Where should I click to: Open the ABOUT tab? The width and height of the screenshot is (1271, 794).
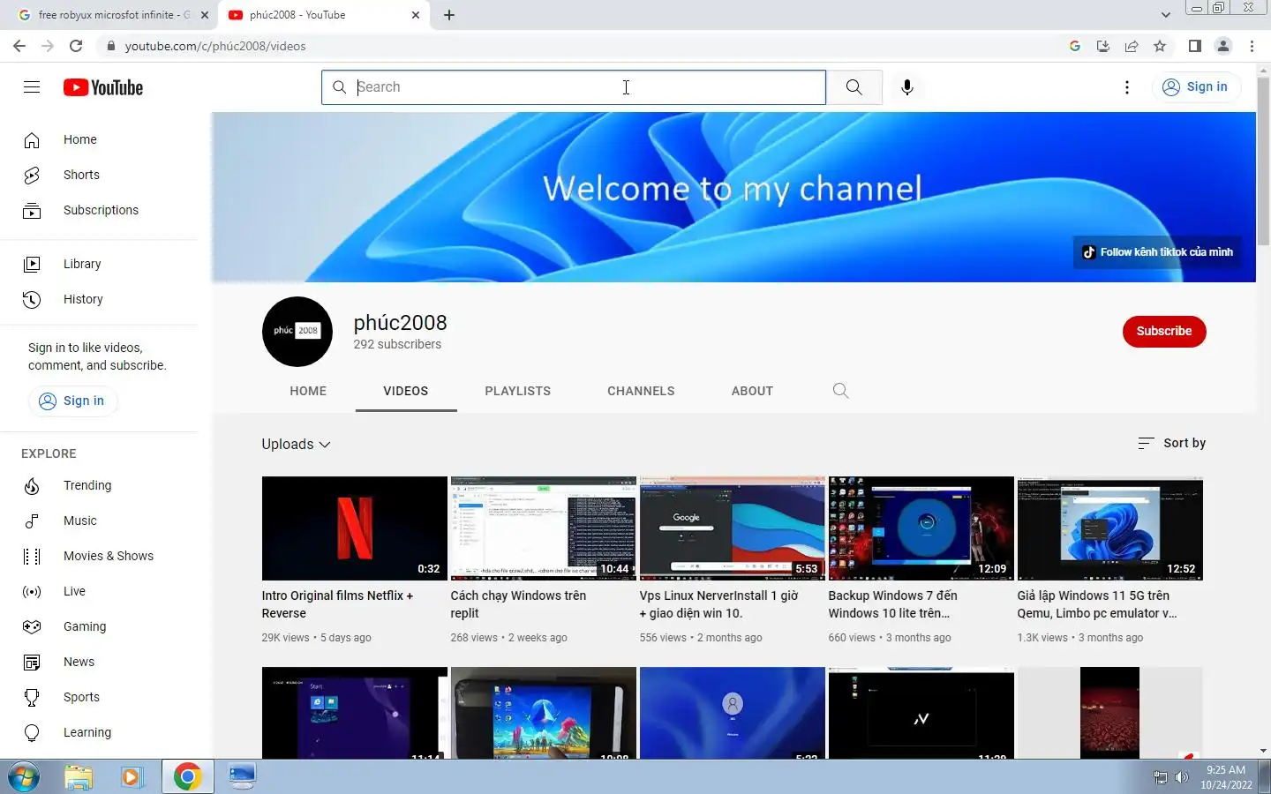(752, 391)
